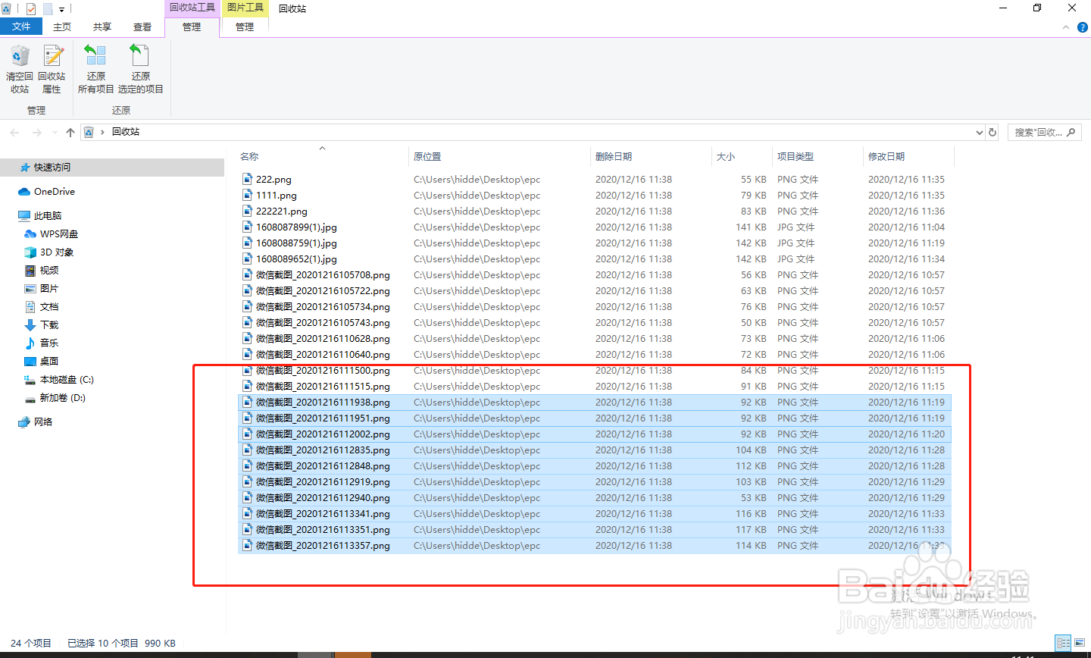This screenshot has width=1091, height=658.
Task: Select 微信截图_20201216111500.png
Action: pos(323,371)
